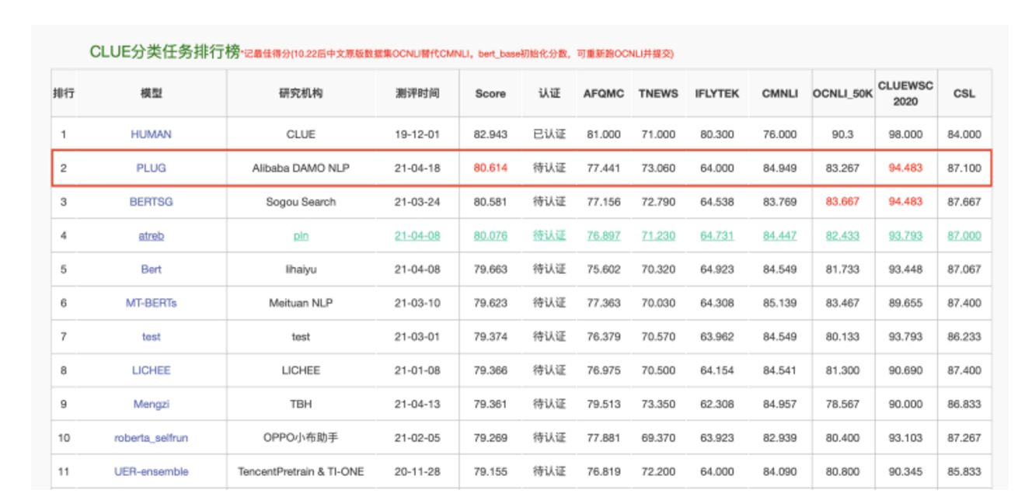Image resolution: width=1025 pixels, height=500 pixels.
Task: Click the 87.667 CSL value
Action: pyautogui.click(x=964, y=202)
